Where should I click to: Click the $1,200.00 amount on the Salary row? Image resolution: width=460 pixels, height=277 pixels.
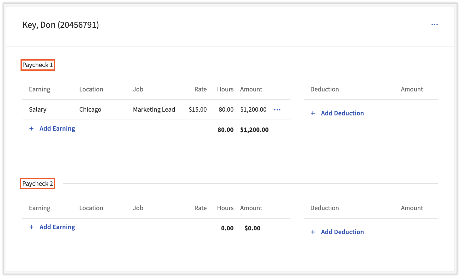(x=253, y=109)
